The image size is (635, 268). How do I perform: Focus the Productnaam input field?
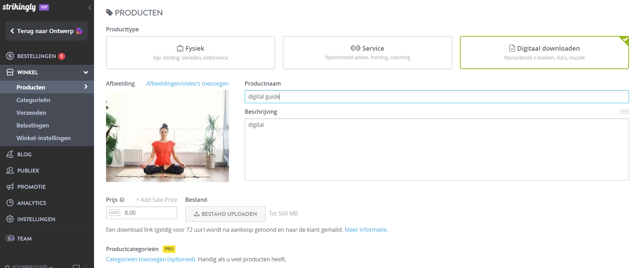tap(437, 96)
